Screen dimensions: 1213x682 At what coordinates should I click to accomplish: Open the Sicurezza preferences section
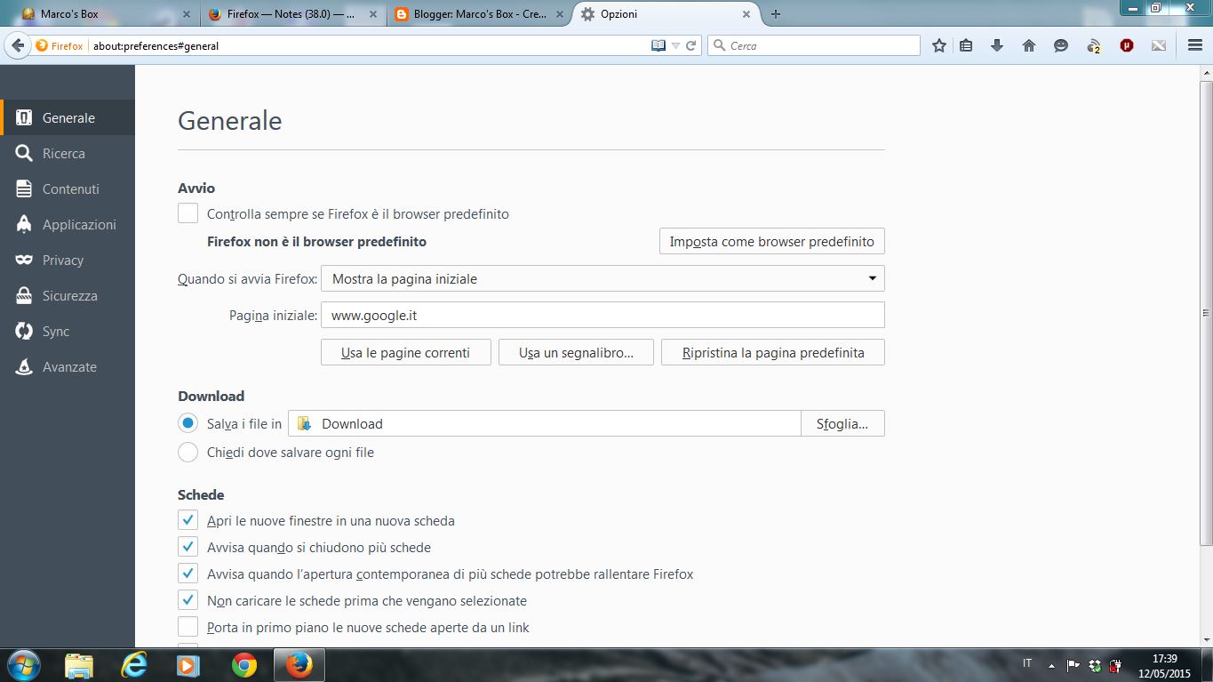(x=68, y=295)
